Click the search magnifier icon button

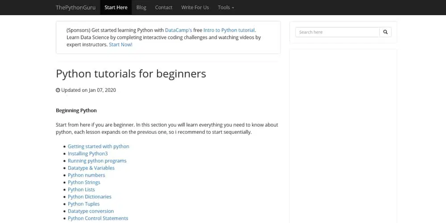(385, 32)
